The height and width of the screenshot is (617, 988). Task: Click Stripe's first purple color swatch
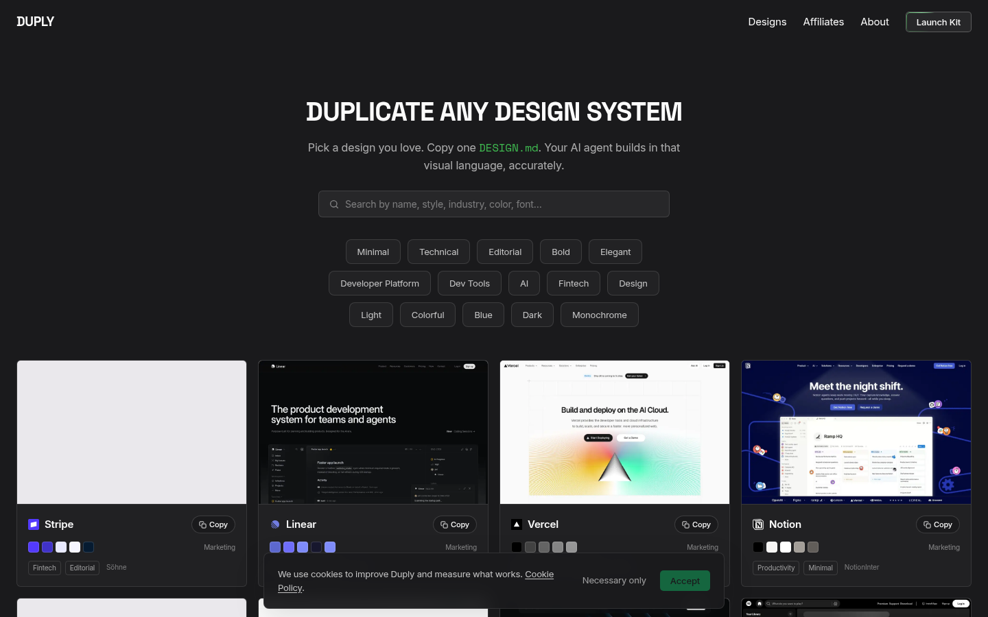(34, 547)
